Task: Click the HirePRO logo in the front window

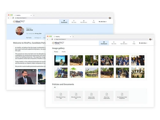Action: (x=58, y=43)
